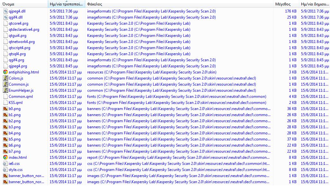Click the image icon of b7.png
Screen dimensions: 330x187
5,151
